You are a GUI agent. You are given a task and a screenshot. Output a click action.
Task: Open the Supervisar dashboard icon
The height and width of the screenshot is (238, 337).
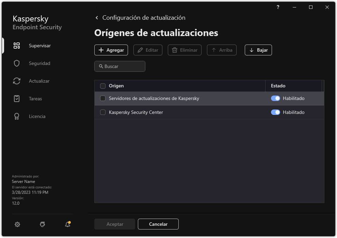[x=16, y=45]
